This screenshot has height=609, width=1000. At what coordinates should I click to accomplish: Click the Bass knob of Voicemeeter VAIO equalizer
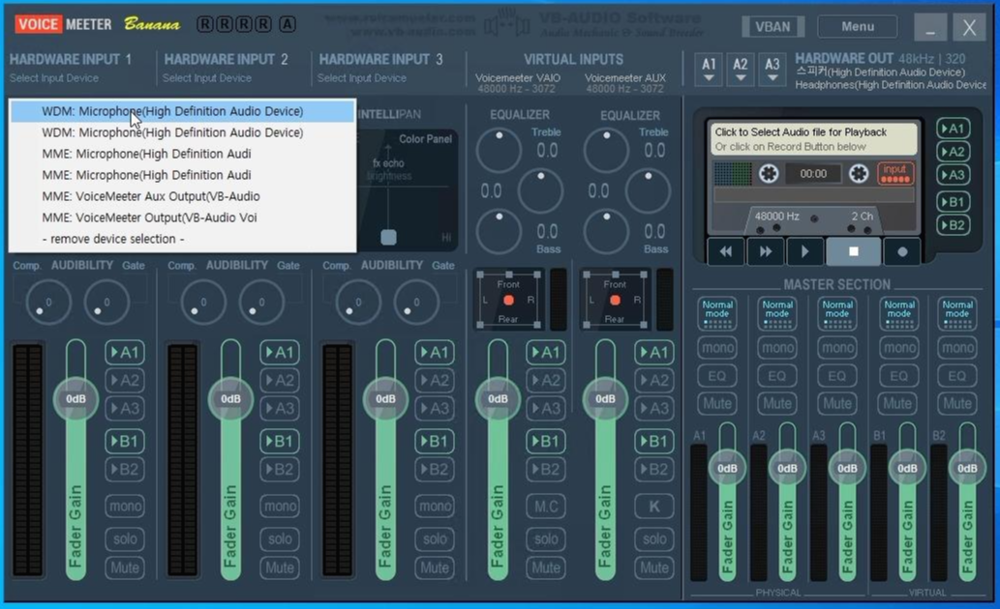[499, 231]
